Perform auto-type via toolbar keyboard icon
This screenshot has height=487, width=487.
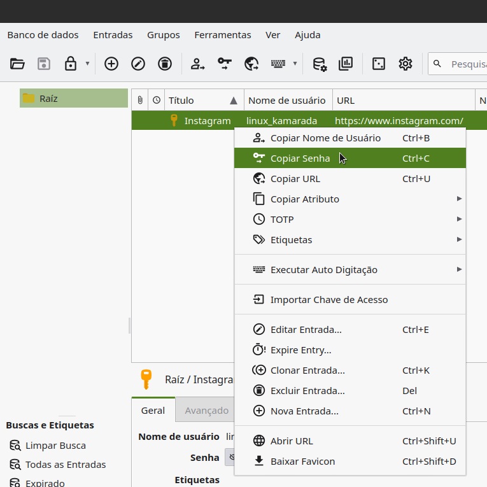click(x=278, y=64)
